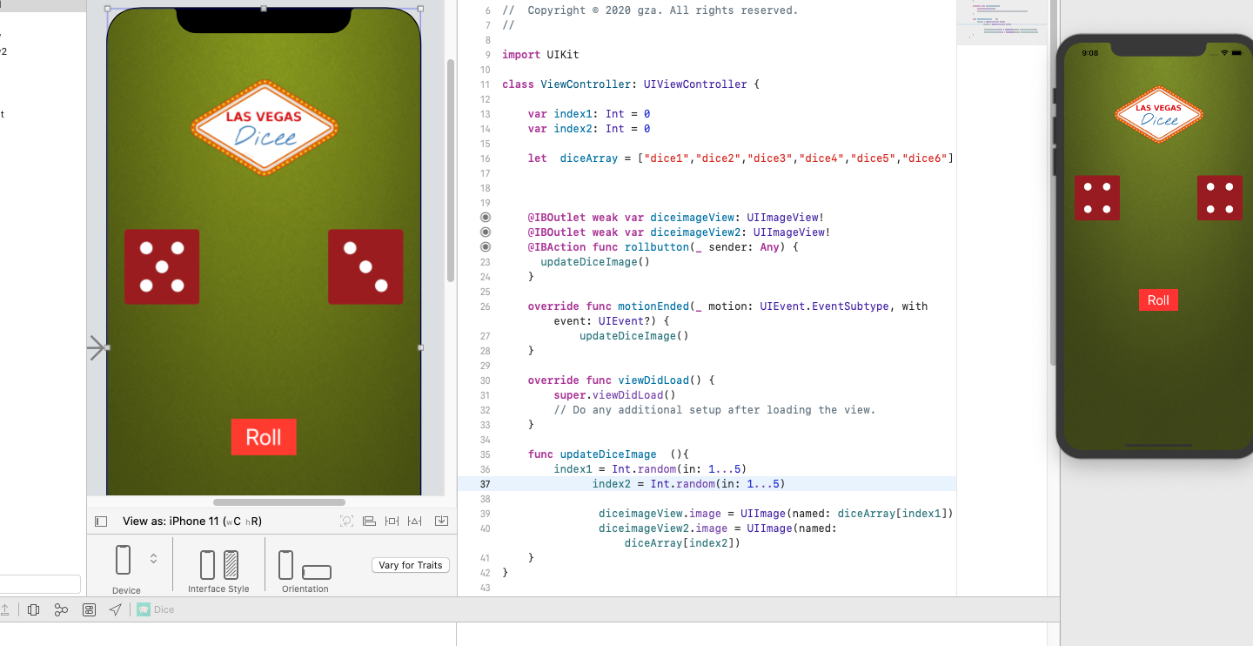Click the comment 'Do any additional setup' line

(714, 410)
